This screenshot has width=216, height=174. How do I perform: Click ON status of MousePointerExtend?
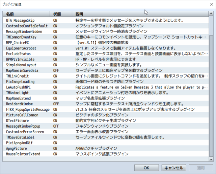click(55, 154)
